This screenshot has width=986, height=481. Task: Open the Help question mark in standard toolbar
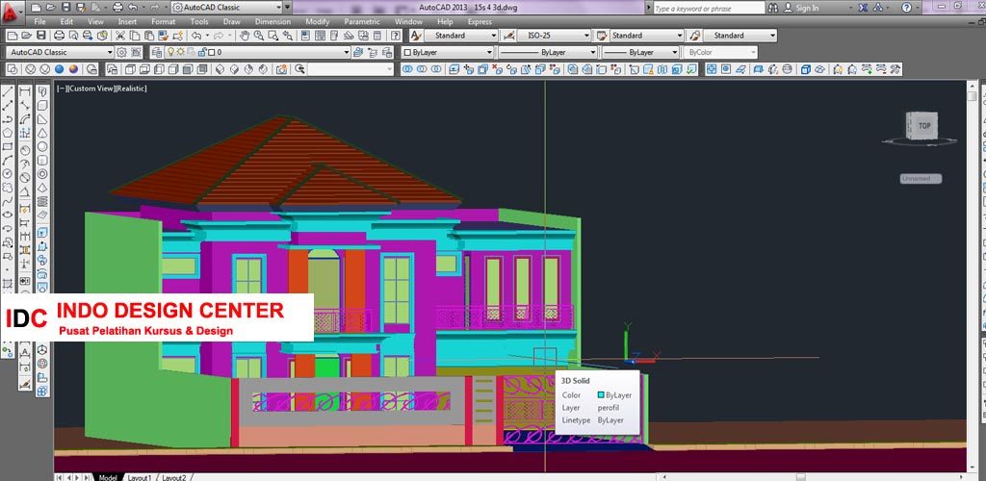tap(397, 36)
